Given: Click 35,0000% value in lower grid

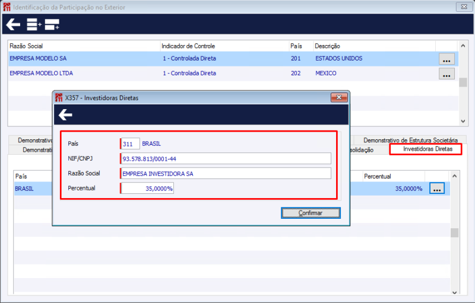Looking at the screenshot, I should point(408,189).
